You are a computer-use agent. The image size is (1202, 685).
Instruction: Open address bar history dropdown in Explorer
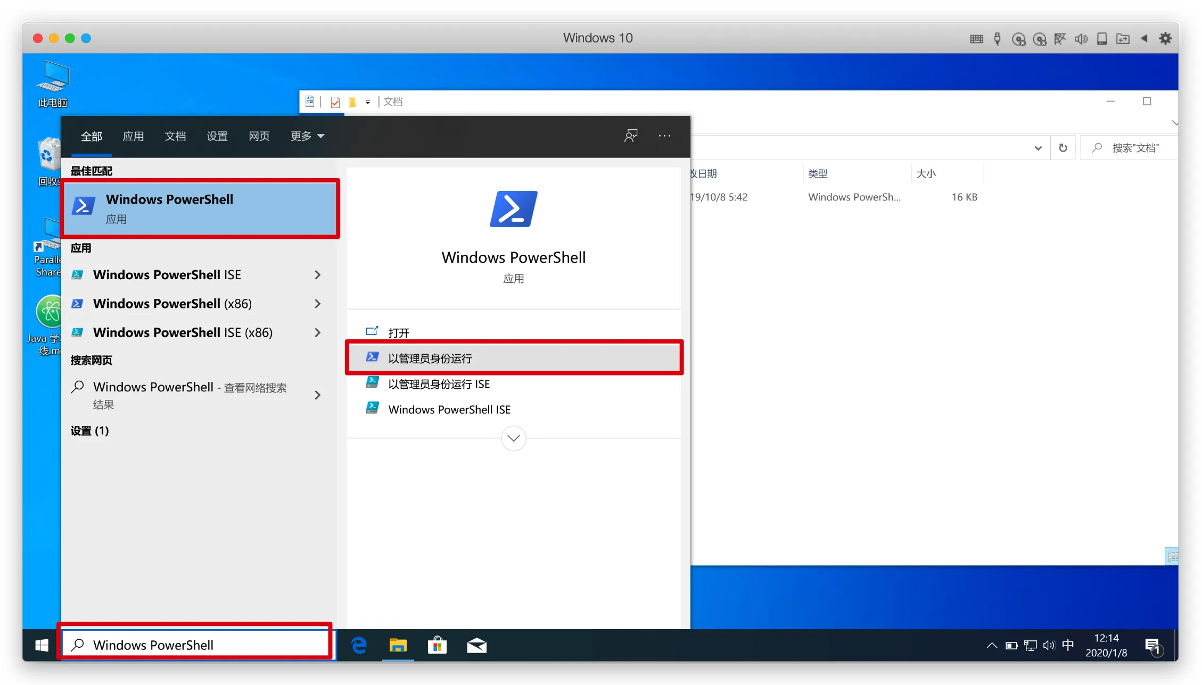[x=1038, y=148]
